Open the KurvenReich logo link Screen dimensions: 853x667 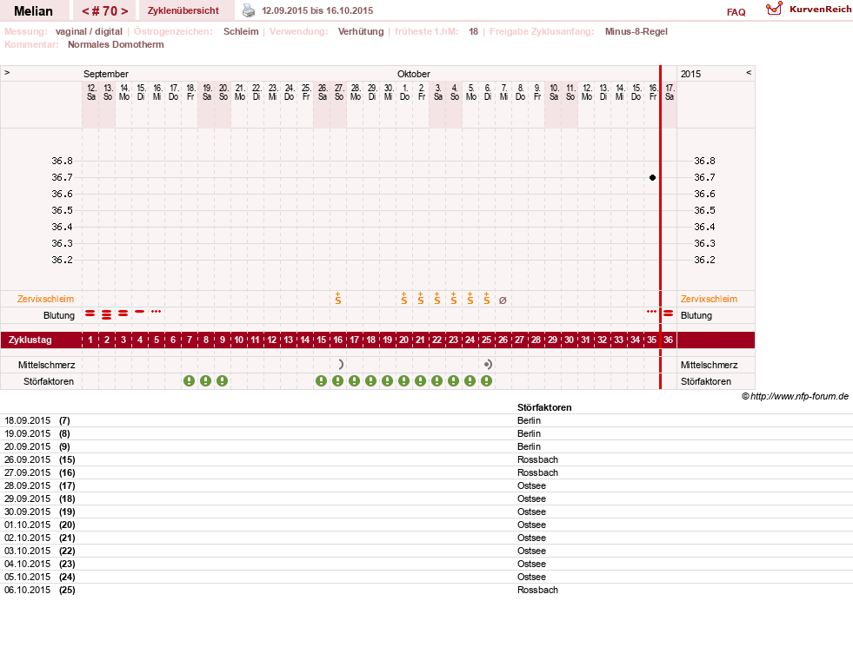(809, 10)
